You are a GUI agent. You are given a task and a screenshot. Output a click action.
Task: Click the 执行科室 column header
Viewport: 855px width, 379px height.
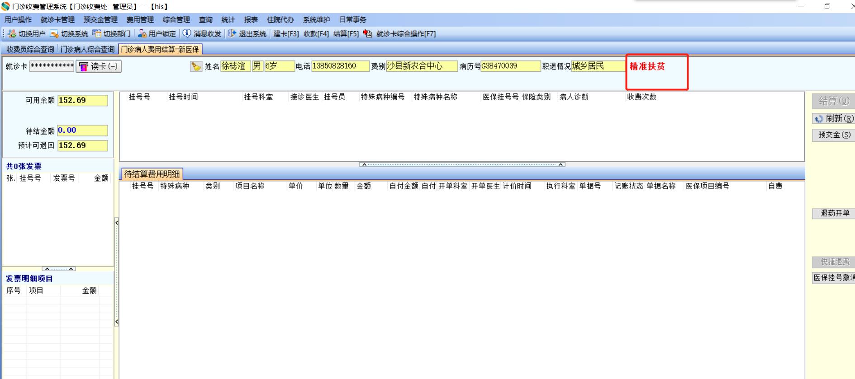560,186
